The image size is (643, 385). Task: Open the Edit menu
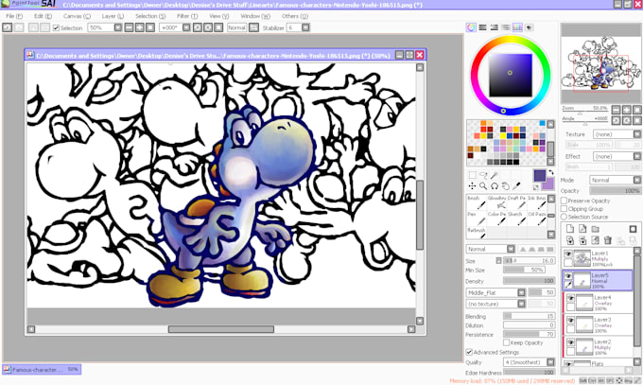pos(43,16)
